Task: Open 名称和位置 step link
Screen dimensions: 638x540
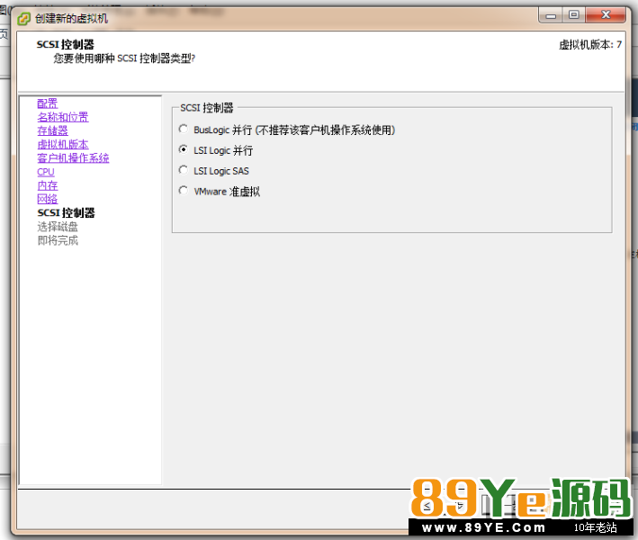Action: [63, 117]
